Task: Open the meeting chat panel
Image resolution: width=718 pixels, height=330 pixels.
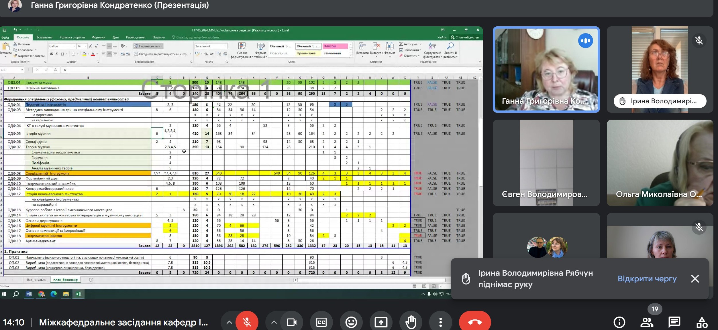Action: click(674, 322)
